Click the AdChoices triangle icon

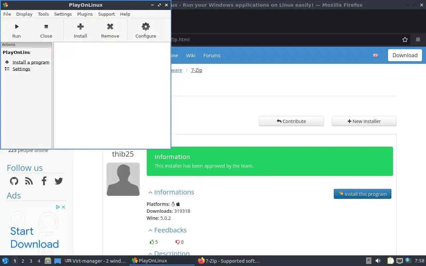[x=58, y=207]
